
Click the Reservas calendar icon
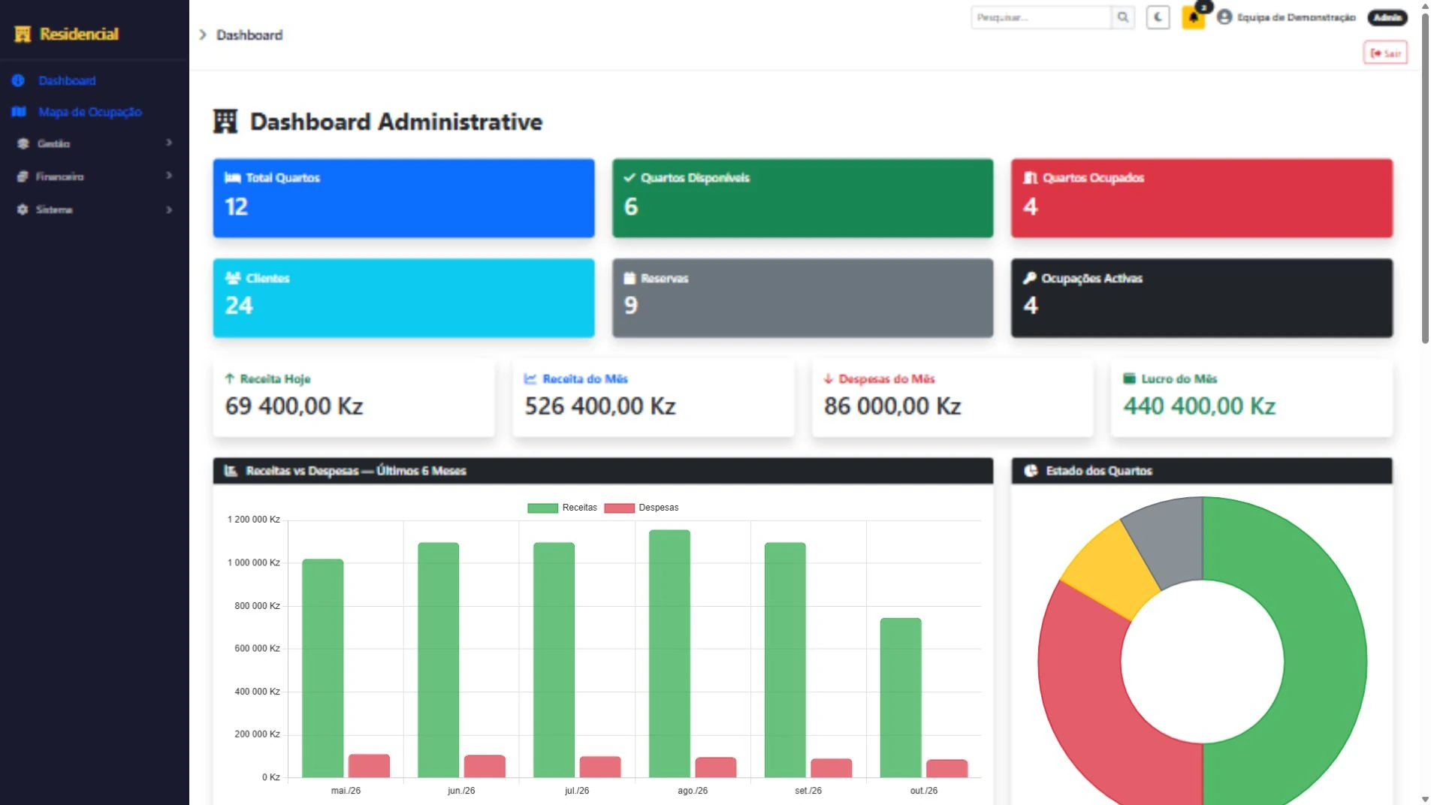click(629, 278)
